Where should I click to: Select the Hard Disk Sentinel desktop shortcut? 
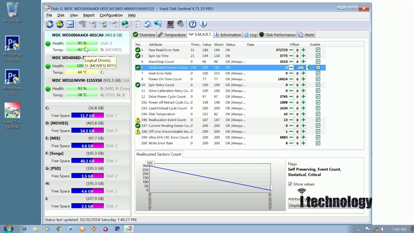pyautogui.click(x=12, y=116)
